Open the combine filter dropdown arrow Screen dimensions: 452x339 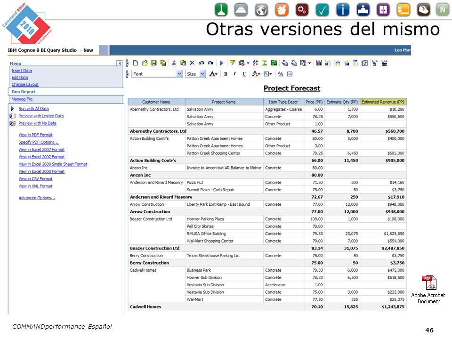point(248,63)
